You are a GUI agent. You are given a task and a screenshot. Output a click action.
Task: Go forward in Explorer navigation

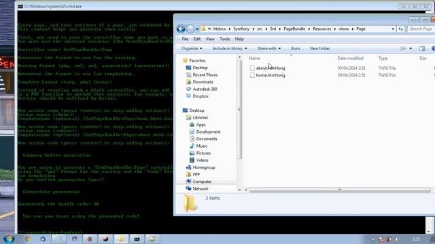pos(190,29)
